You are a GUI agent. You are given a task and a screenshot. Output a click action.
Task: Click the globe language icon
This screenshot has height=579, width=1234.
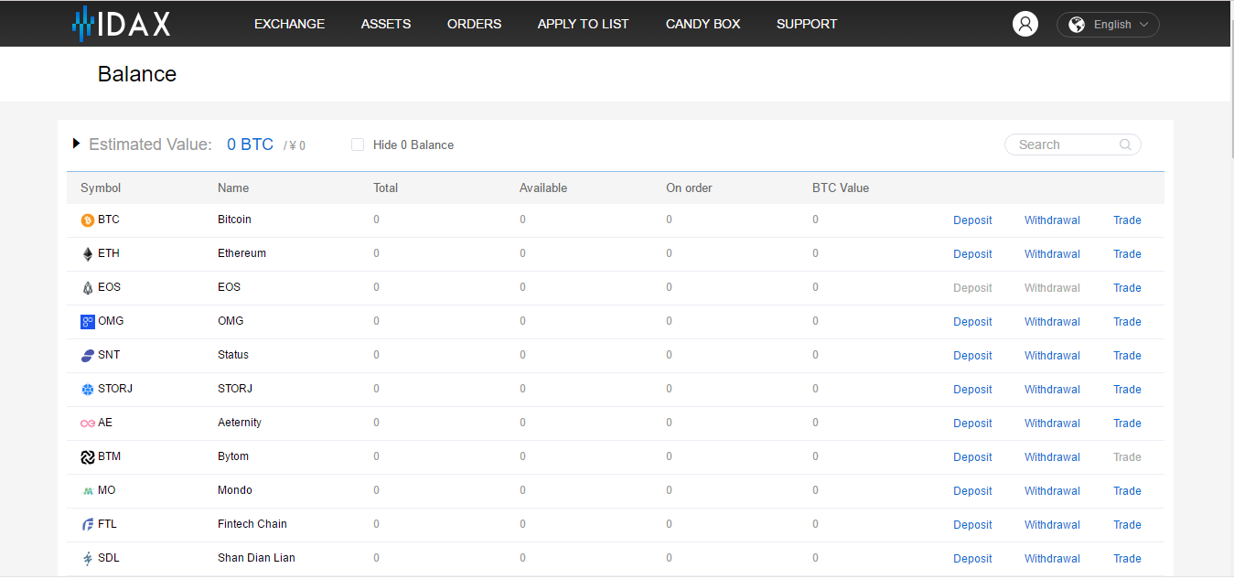pyautogui.click(x=1077, y=25)
